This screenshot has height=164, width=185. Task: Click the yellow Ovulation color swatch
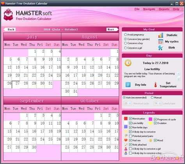coord(151,123)
